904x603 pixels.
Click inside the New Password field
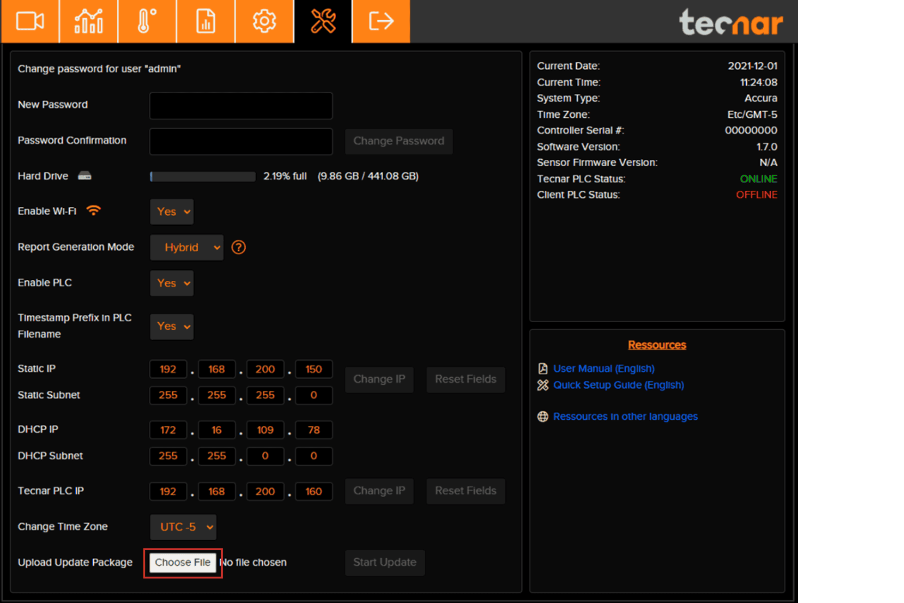pos(241,106)
